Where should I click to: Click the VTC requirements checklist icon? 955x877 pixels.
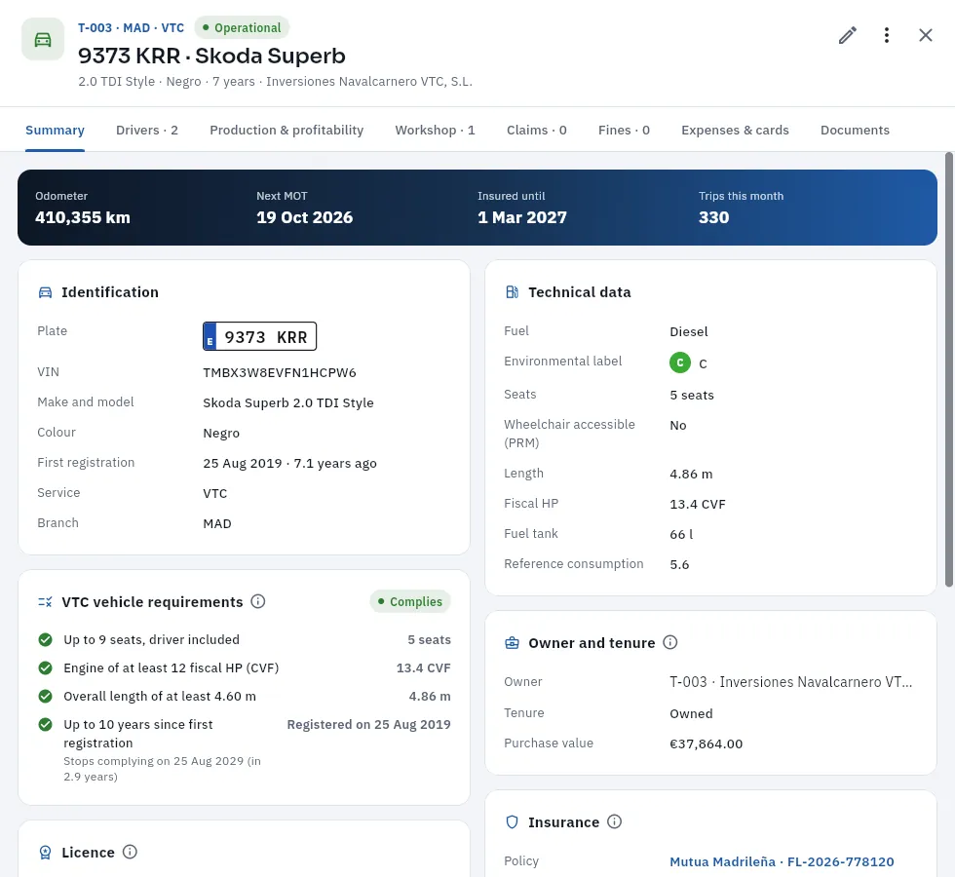coord(45,602)
